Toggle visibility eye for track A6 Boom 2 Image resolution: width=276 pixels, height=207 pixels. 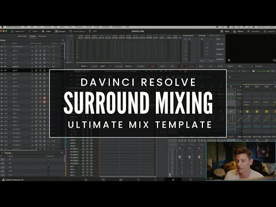(x=2, y=67)
